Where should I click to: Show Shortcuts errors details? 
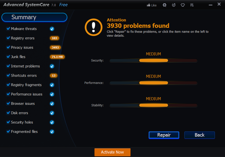24,76
